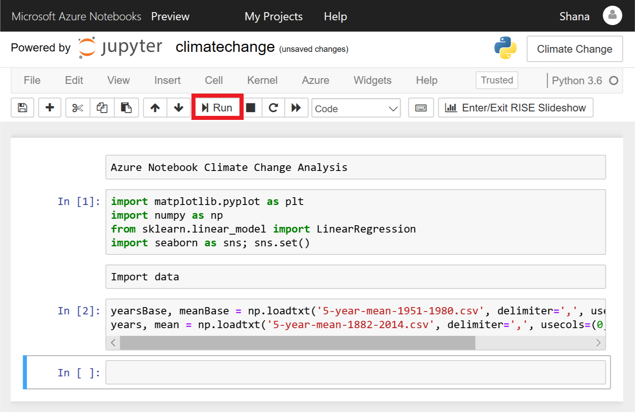Move selected cell up arrow
This screenshot has height=412, width=635.
(x=155, y=108)
